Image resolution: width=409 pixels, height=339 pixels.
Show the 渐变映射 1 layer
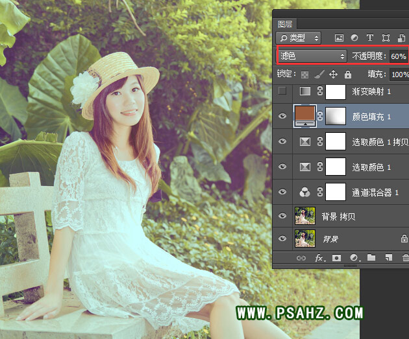click(x=282, y=91)
